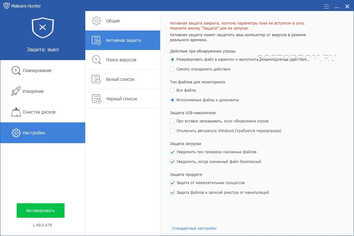Viewport: 354px width, 236px height.
Task: Click the Общие gear icon
Action: (x=96, y=21)
